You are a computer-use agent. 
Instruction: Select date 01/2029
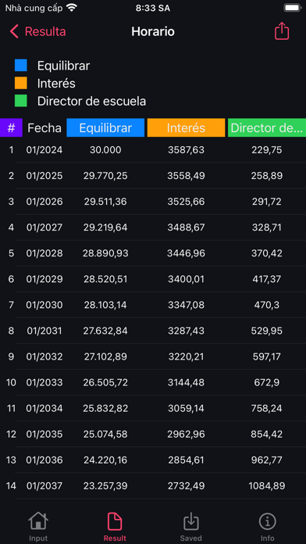click(44, 279)
